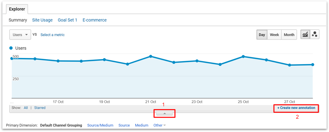Filter to Starred annotations
Image resolution: width=329 pixels, height=132 pixels.
[40, 108]
